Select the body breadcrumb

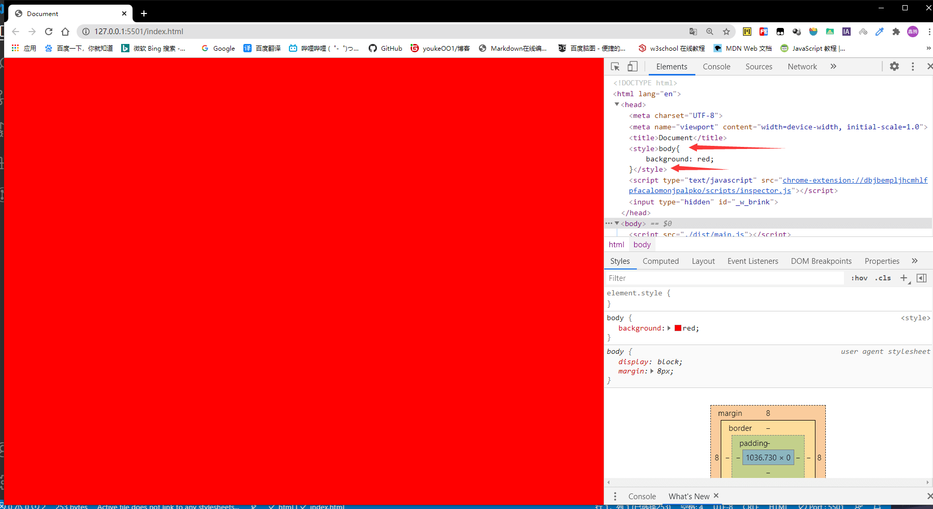coord(642,245)
